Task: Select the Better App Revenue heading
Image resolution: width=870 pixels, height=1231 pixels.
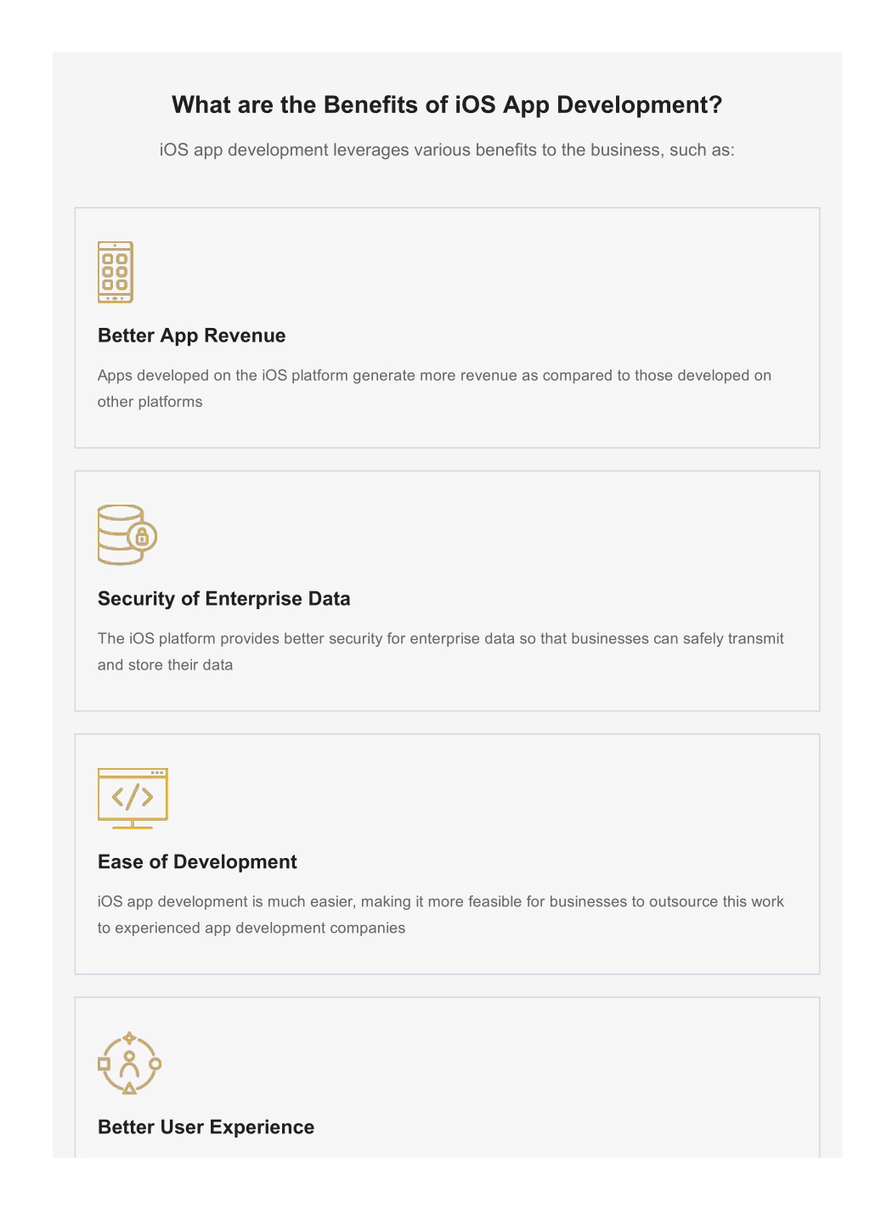Action: click(x=192, y=336)
